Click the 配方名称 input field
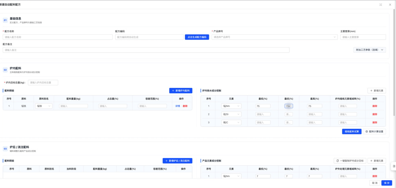The height and width of the screenshot is (188, 396). click(x=58, y=37)
